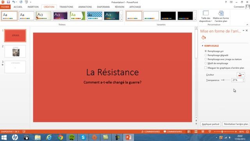Click subtitle Comment a-t-elle changé la guerre?
The width and height of the screenshot is (250, 141).
[x=112, y=82]
